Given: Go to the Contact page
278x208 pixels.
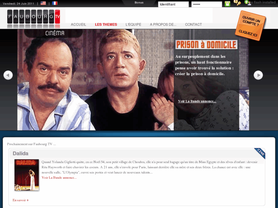Looking at the screenshot, I should pyautogui.click(x=193, y=24).
